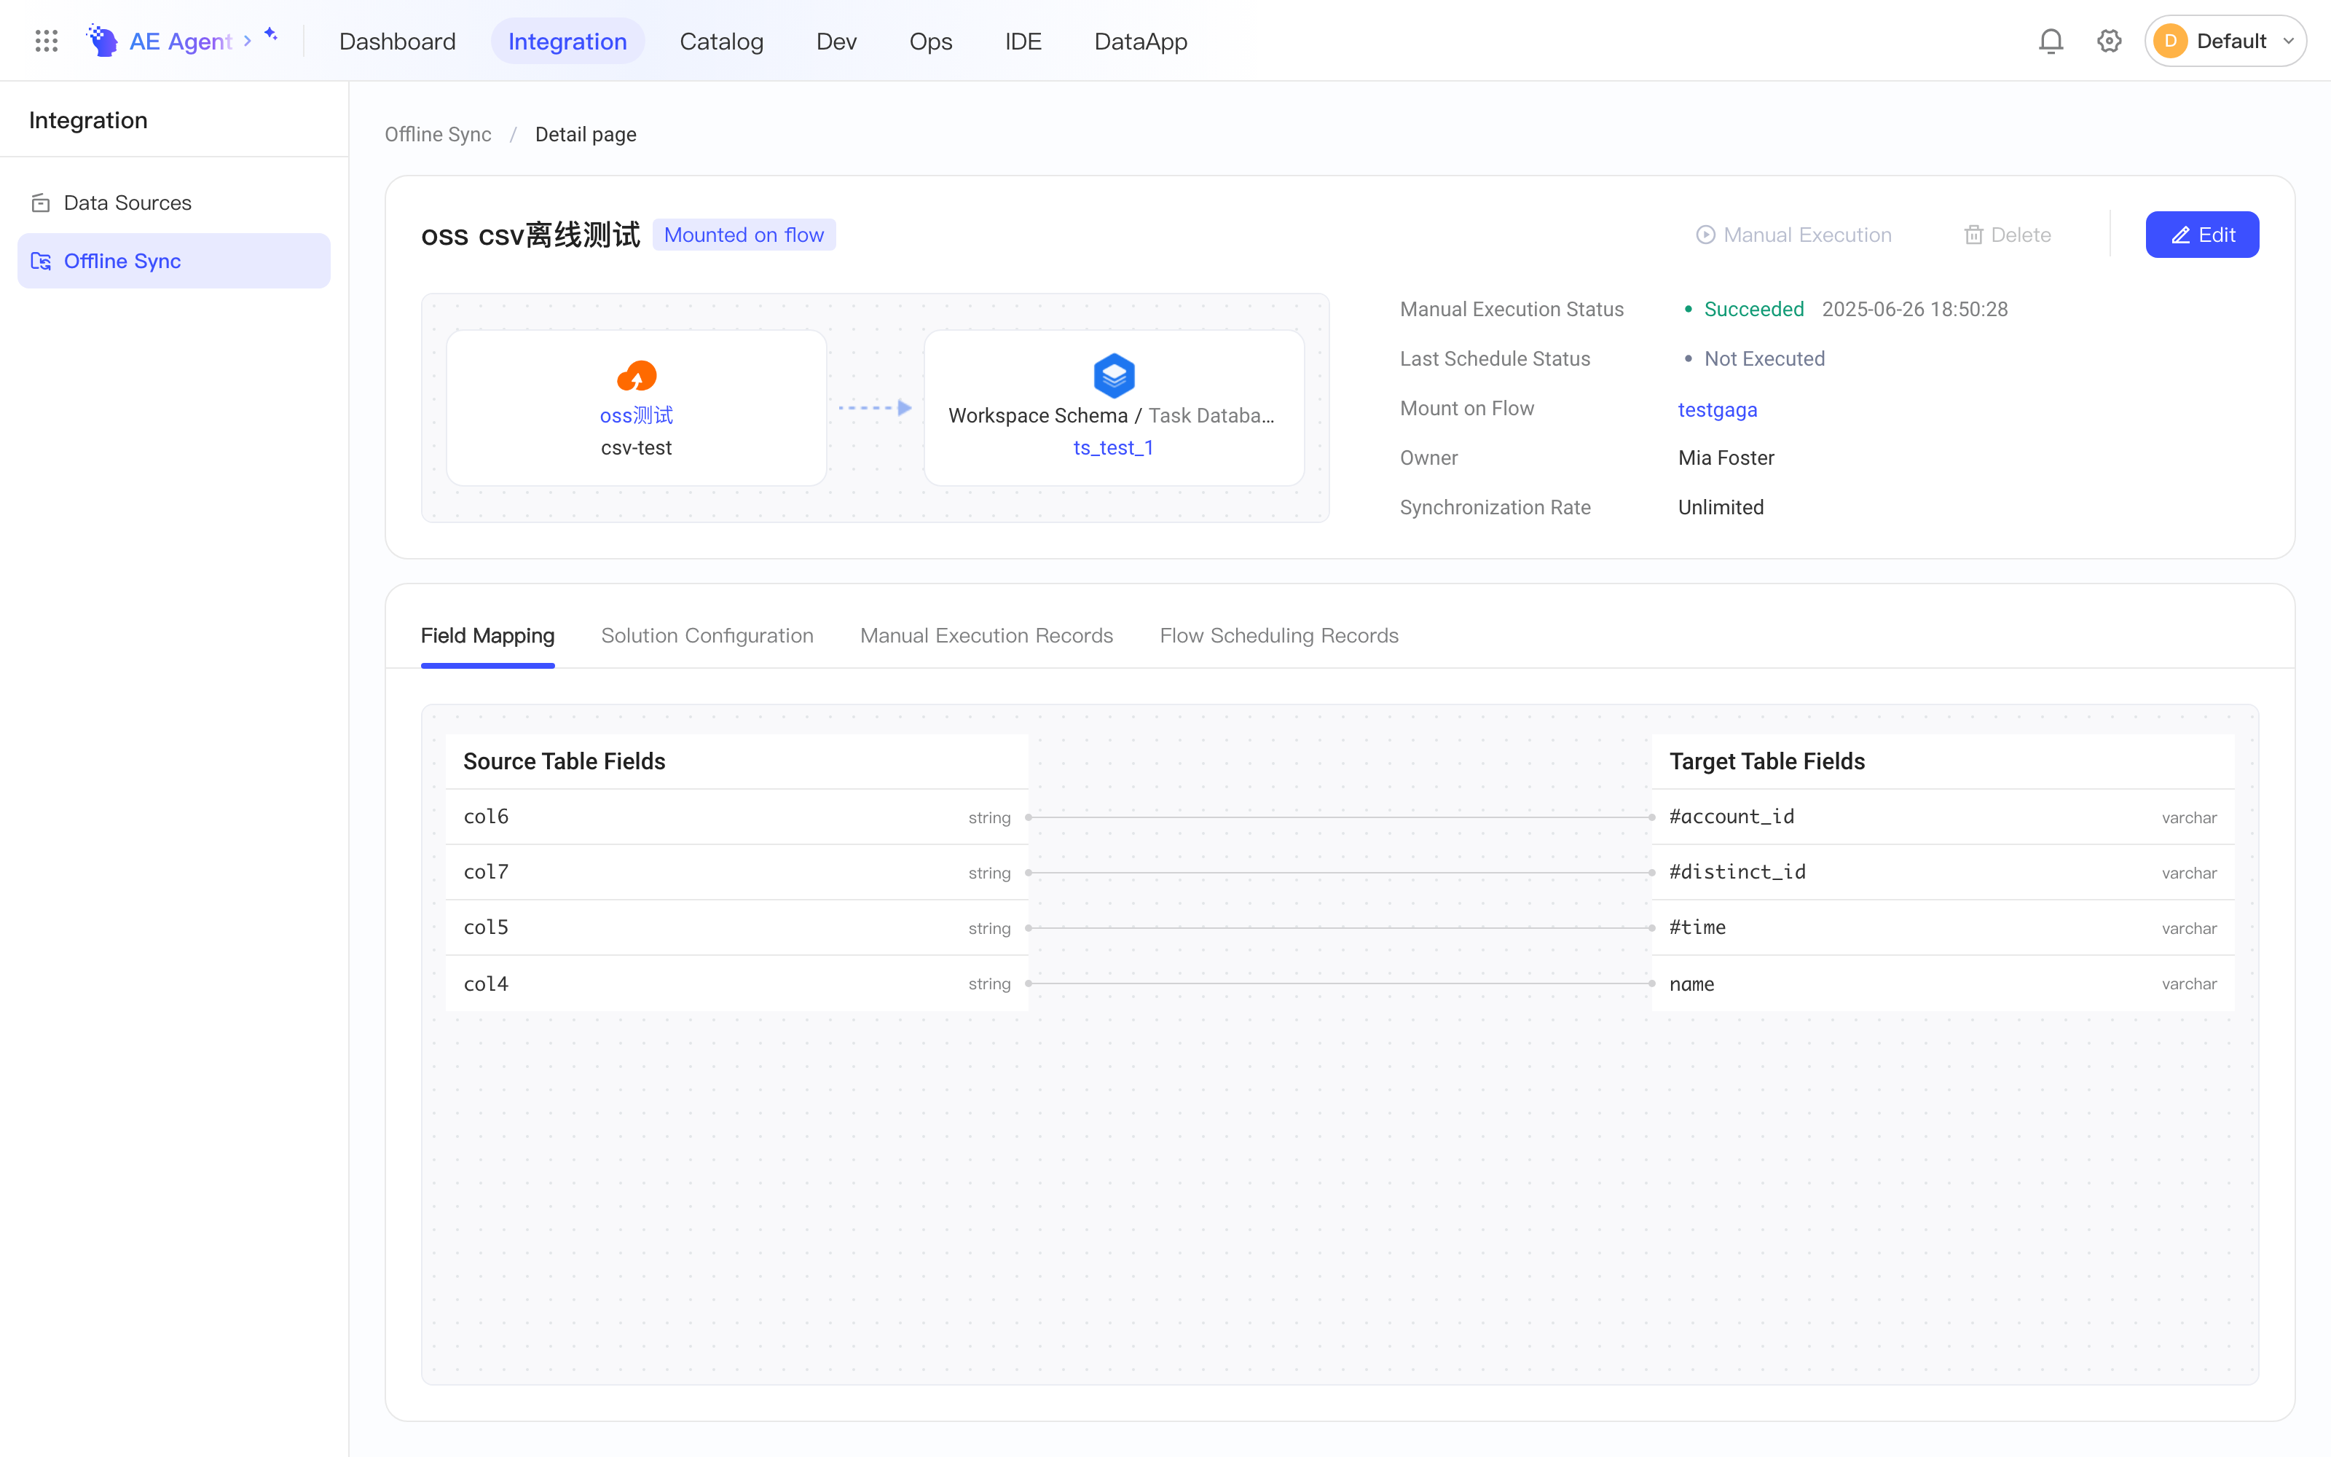Click the sparkle AI icon beside AE Agent
This screenshot has height=1457, width=2331.
[x=272, y=35]
